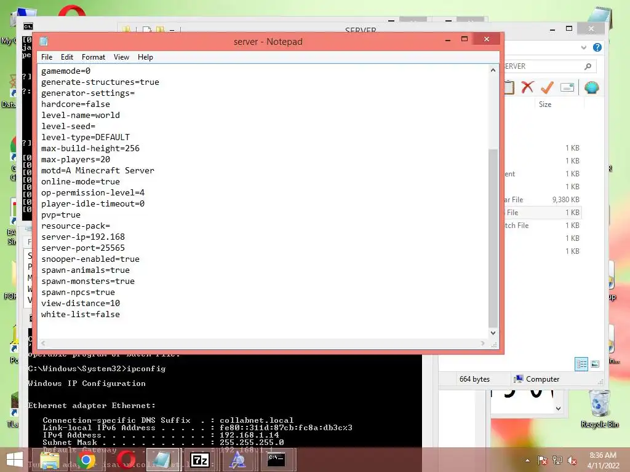Click the white-list=false line
The width and height of the screenshot is (630, 472).
(81, 314)
